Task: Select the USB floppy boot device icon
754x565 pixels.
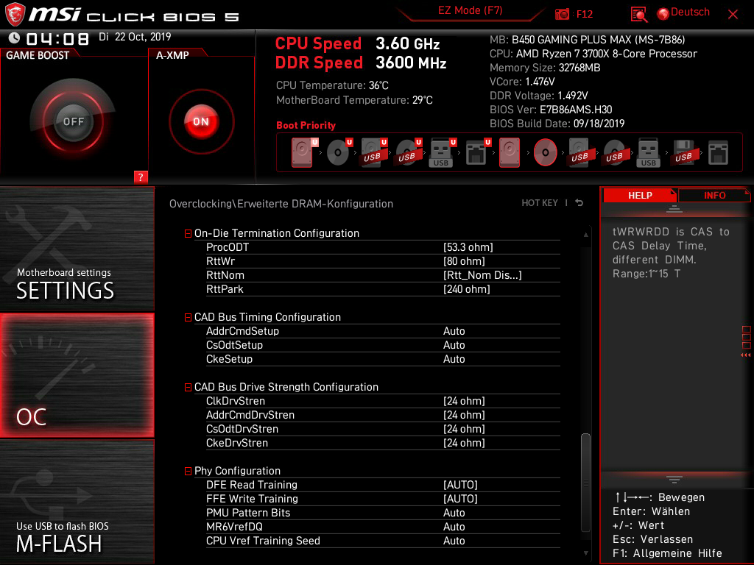Action: [684, 152]
